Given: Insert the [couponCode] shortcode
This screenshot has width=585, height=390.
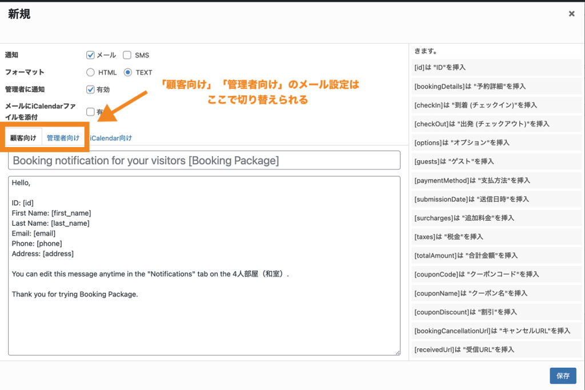Looking at the screenshot, I should point(496,274).
